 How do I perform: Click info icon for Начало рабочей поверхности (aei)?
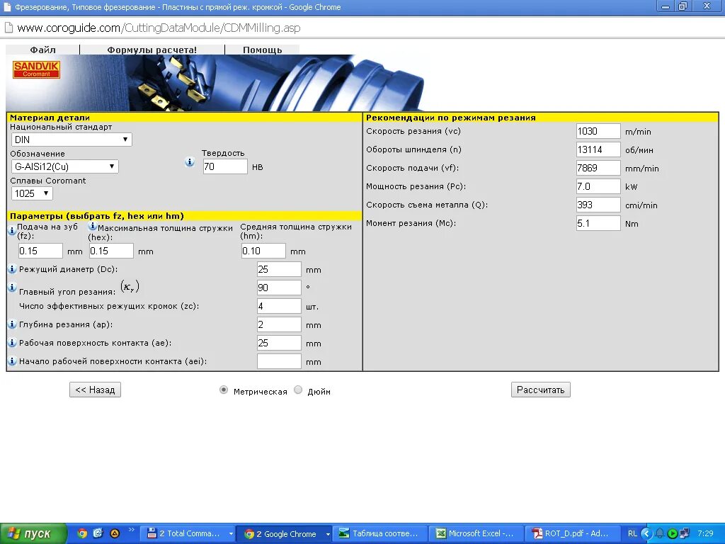[x=13, y=361]
